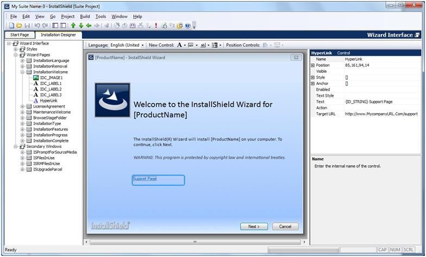Open the Tools menu
The height and width of the screenshot is (257, 426).
[101, 16]
